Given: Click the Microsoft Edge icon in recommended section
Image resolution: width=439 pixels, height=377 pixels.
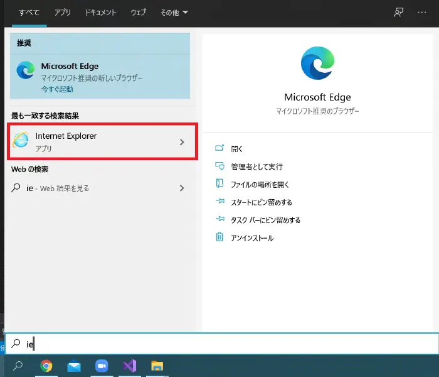Looking at the screenshot, I should click(x=26, y=72).
